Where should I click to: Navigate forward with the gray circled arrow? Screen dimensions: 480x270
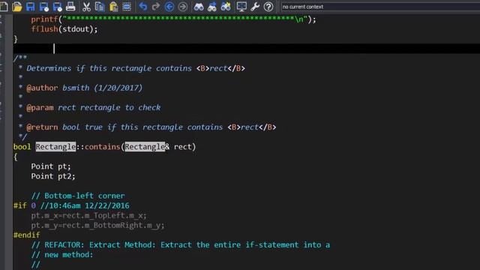pyautogui.click(x=183, y=7)
